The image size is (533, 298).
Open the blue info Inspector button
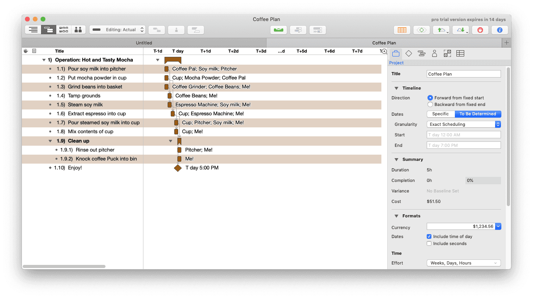[x=499, y=30]
